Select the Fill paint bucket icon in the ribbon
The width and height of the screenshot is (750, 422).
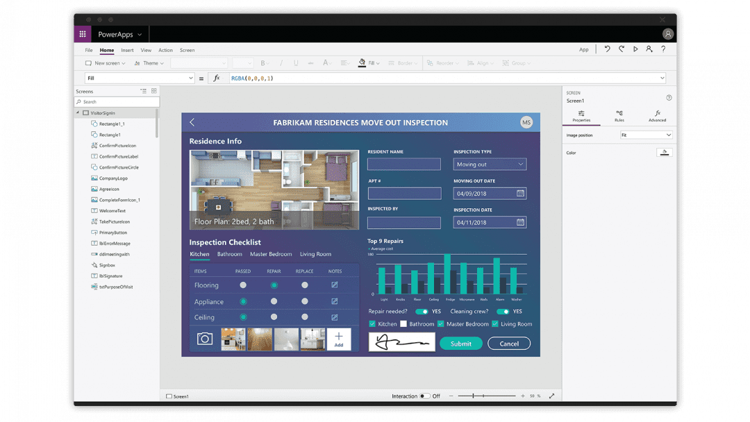coord(362,62)
